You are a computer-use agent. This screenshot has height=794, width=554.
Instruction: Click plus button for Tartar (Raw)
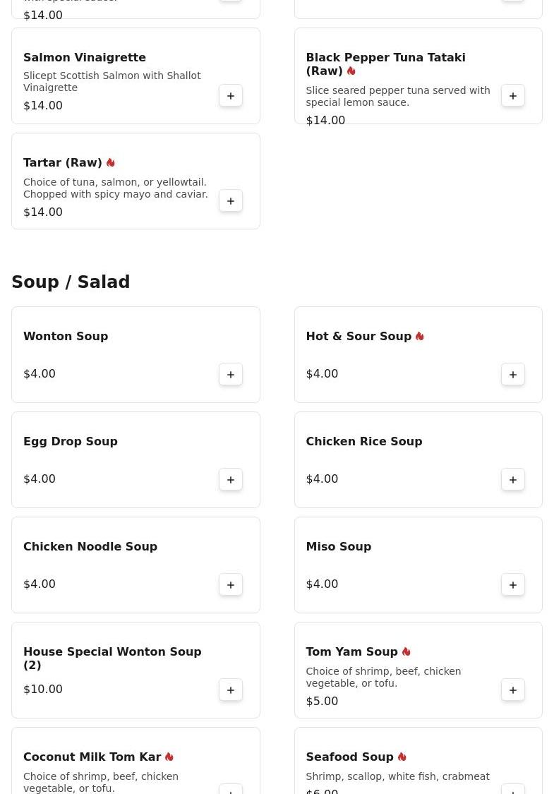click(x=231, y=201)
